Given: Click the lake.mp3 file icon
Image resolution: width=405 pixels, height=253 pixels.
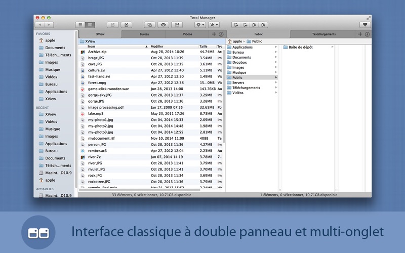Looking at the screenshot, I should (x=83, y=114).
